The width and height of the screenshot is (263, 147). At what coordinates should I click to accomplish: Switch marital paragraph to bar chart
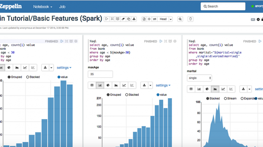pos(199,89)
